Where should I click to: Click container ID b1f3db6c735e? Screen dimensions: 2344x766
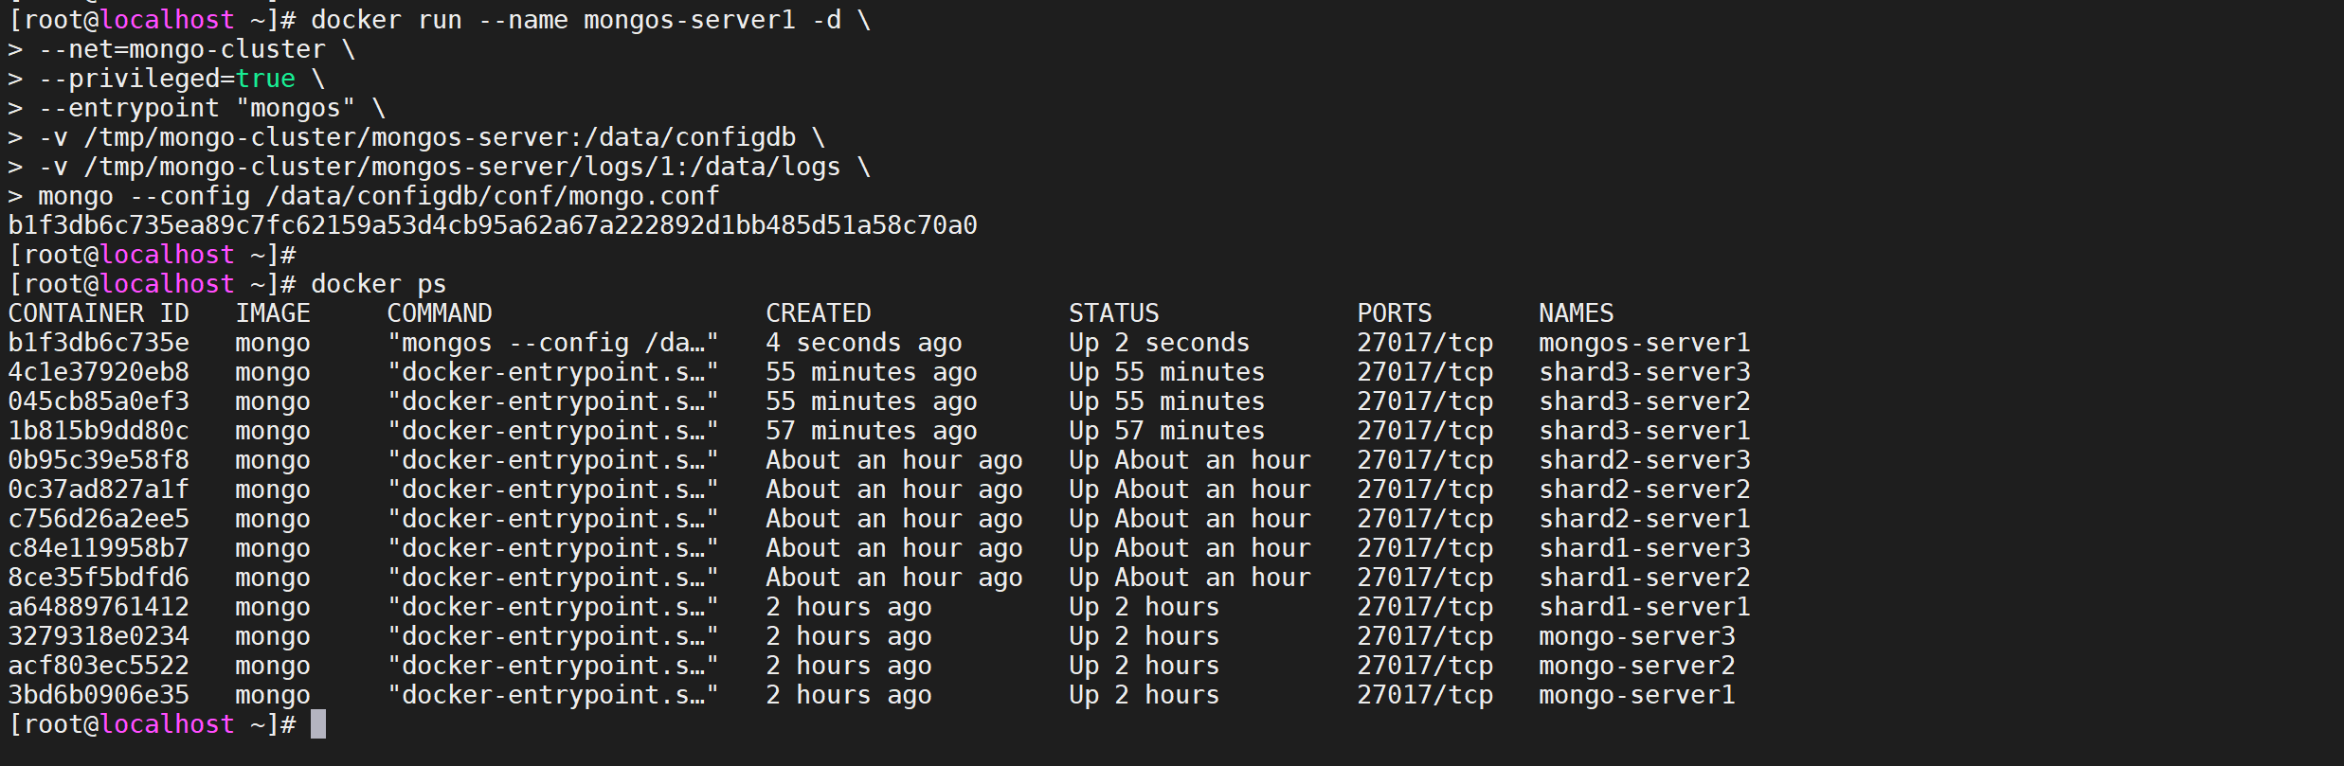click(x=99, y=343)
